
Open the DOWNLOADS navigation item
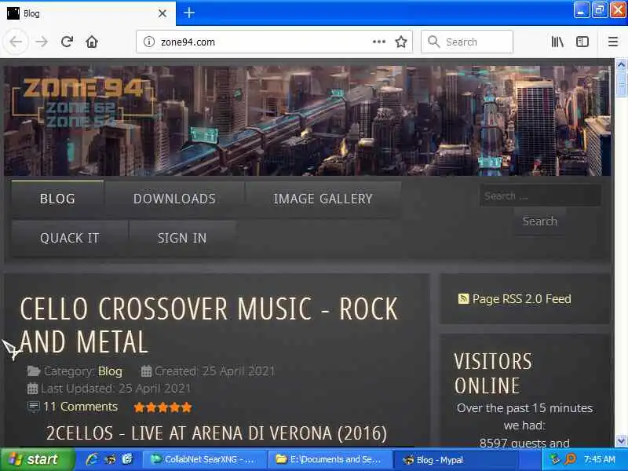(174, 199)
